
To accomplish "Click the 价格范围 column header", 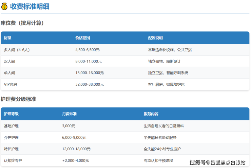I will click(82, 38).
